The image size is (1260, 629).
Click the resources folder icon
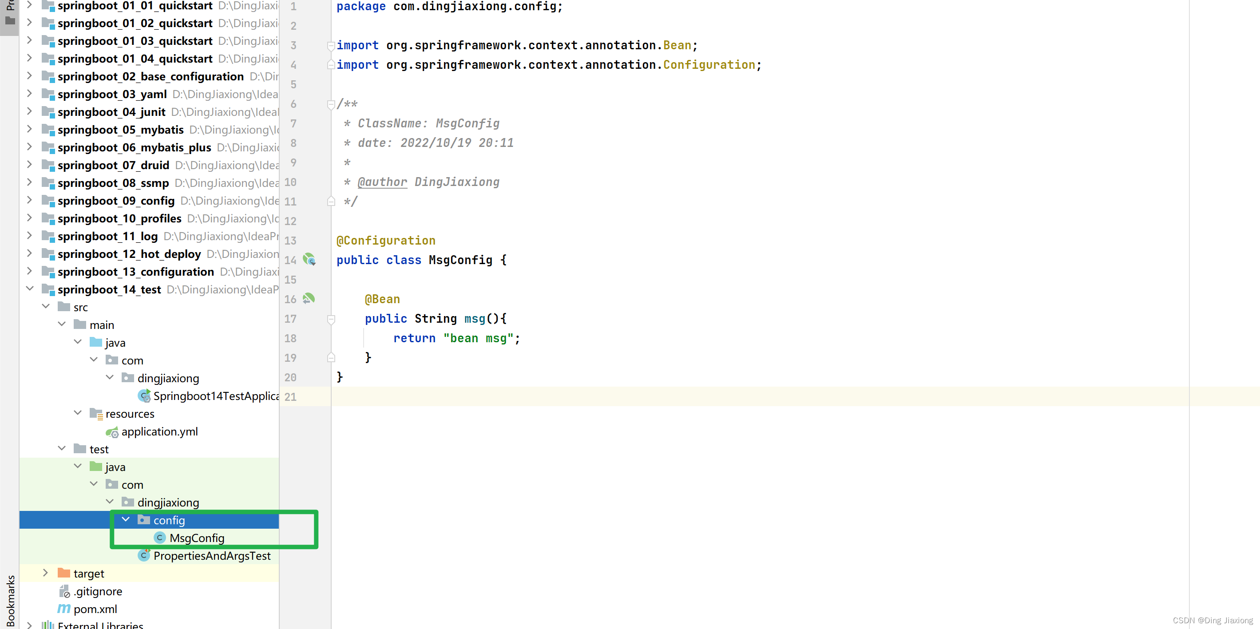pyautogui.click(x=96, y=414)
